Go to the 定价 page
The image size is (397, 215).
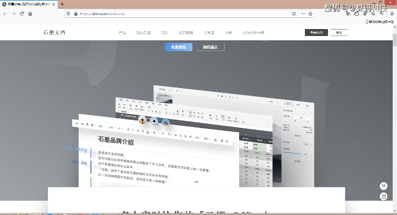pos(165,33)
